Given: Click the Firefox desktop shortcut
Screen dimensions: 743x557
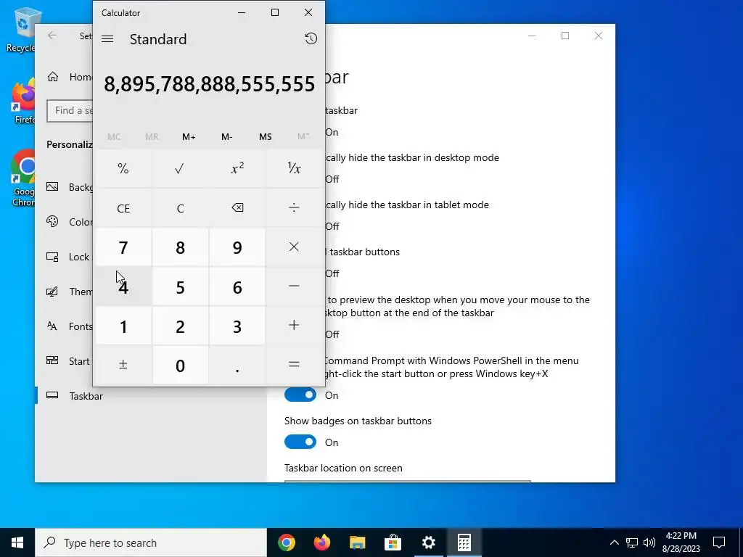Looking at the screenshot, I should [22, 100].
